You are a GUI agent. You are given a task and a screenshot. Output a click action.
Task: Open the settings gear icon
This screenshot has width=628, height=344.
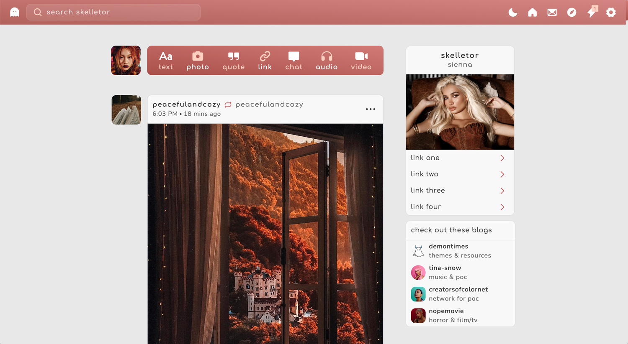pos(611,13)
